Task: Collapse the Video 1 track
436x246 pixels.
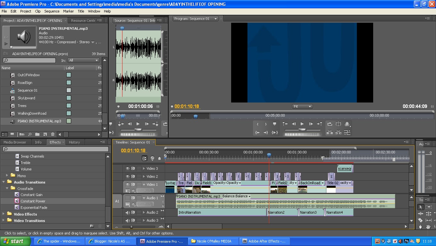Action: [x=144, y=184]
